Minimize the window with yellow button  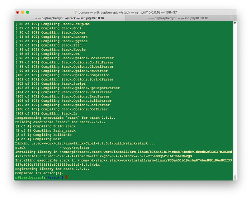tap(23, 12)
